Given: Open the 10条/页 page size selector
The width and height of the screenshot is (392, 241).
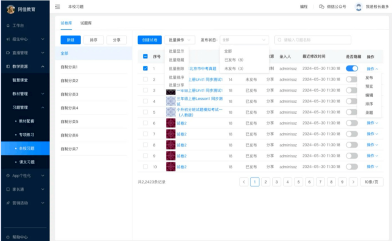Looking at the screenshot, I should point(372,182).
